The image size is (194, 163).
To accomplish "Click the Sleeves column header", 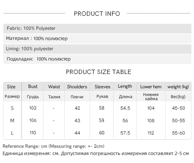I will tap(102, 87).
